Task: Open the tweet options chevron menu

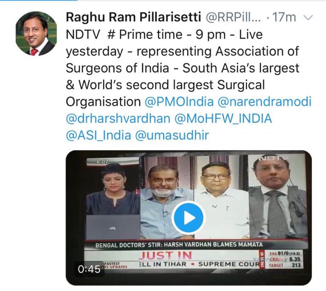Action: [x=308, y=18]
